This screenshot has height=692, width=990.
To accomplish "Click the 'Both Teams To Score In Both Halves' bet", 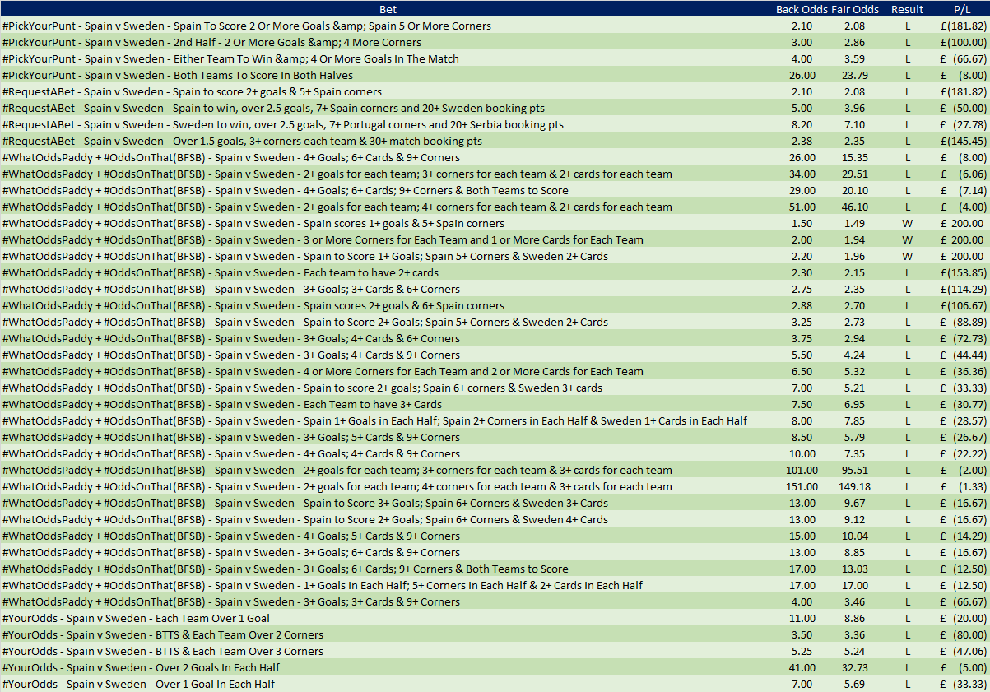I will 178,75.
